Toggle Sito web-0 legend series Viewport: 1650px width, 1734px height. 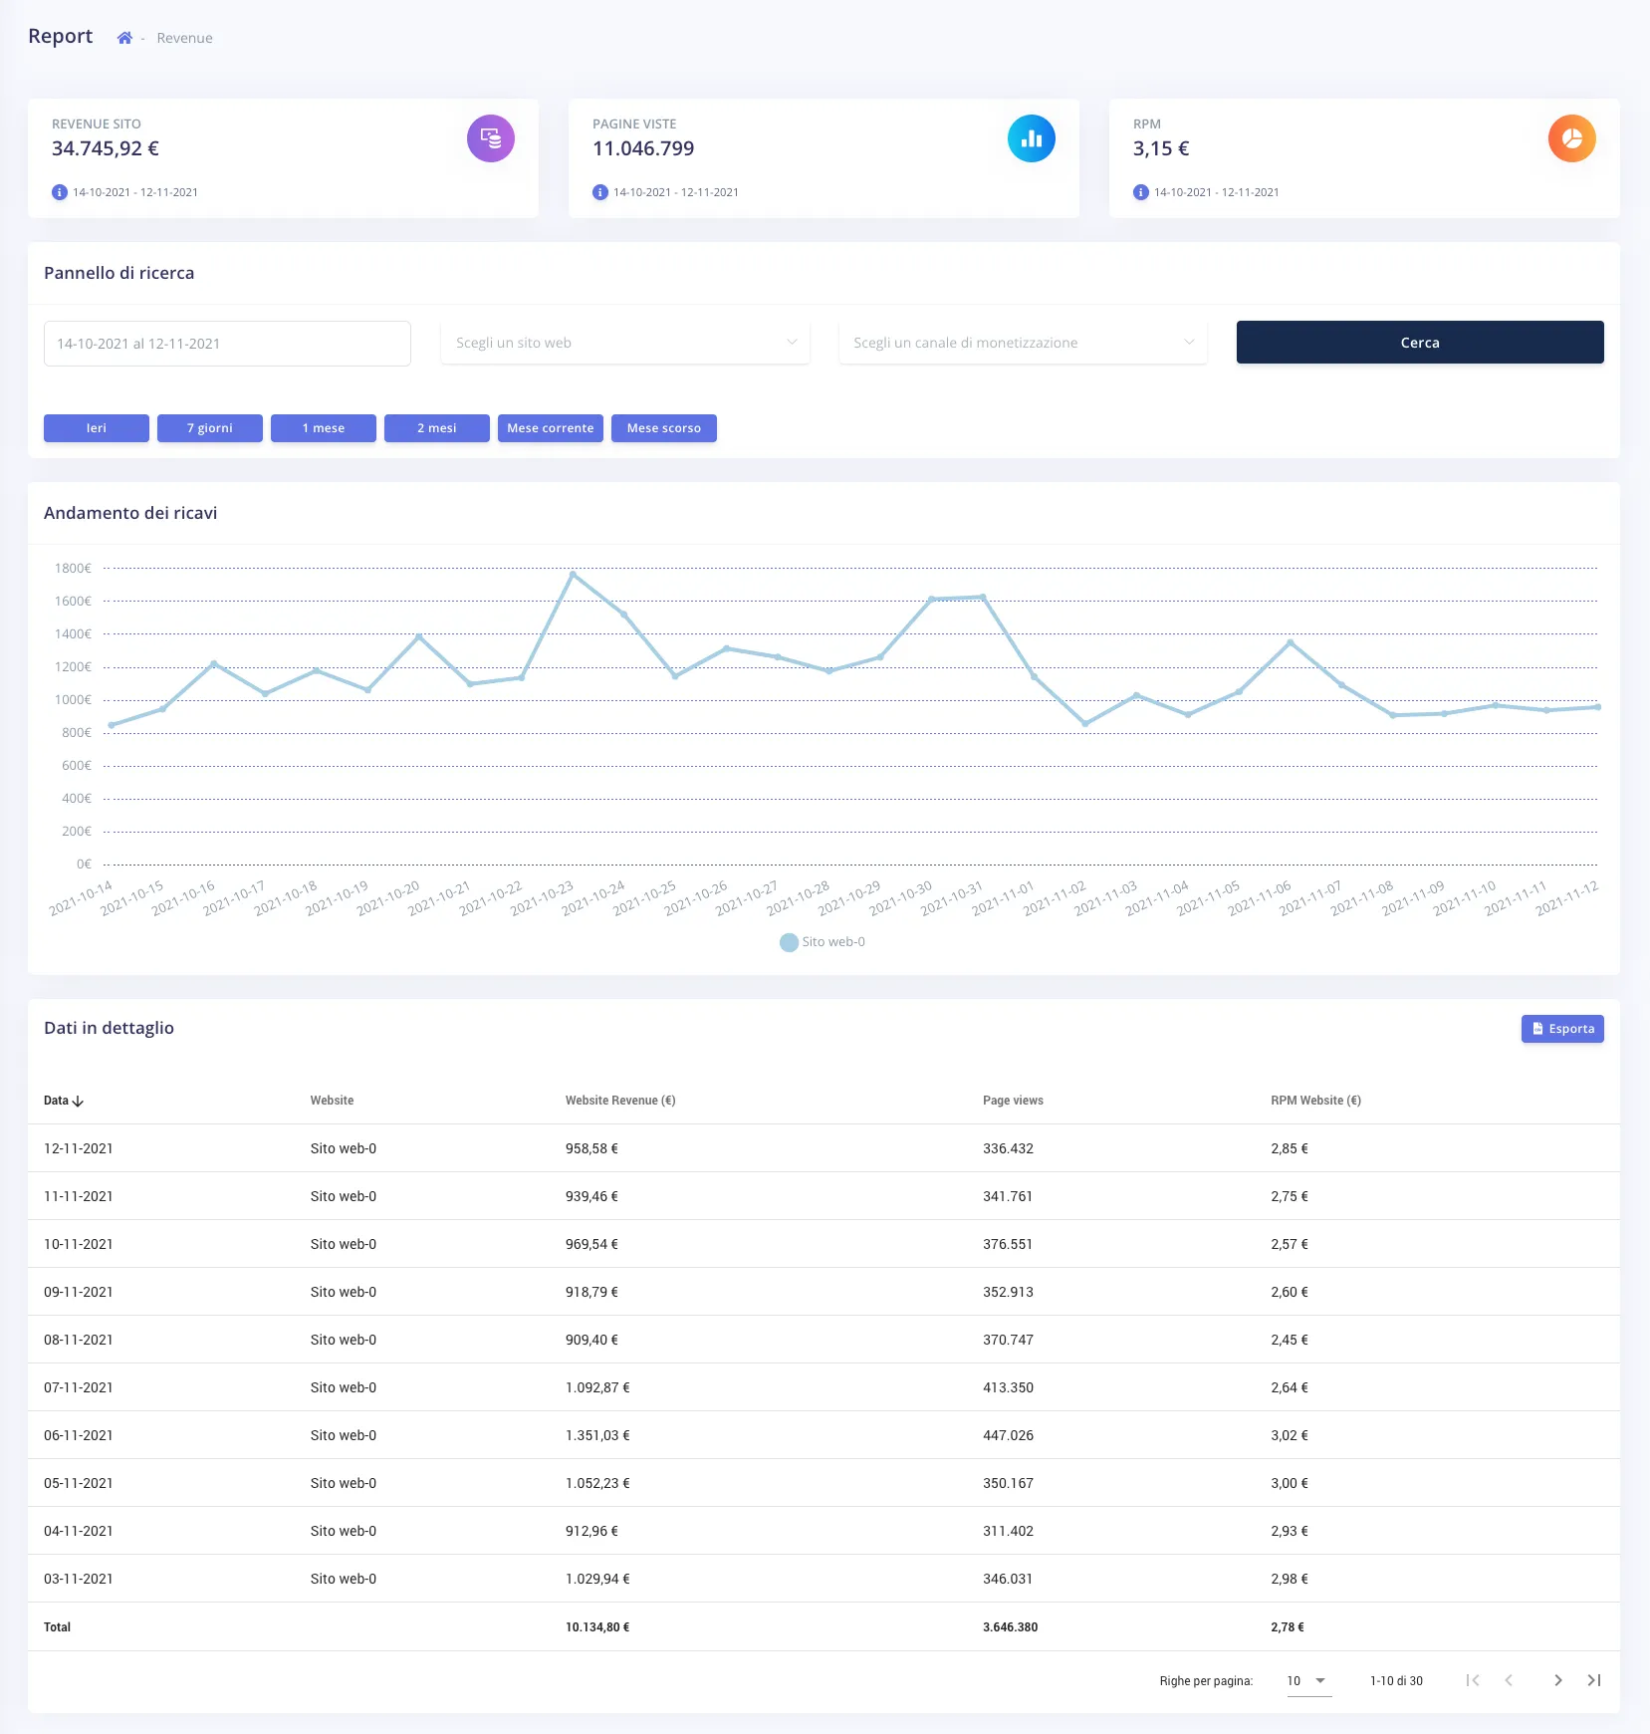823,942
